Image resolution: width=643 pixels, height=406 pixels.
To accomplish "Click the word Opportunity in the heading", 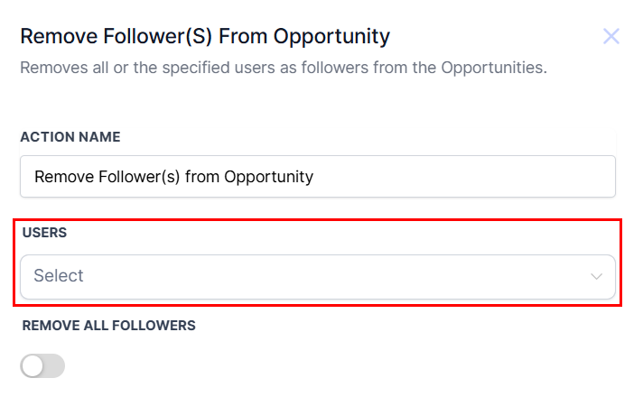I will pos(338,37).
